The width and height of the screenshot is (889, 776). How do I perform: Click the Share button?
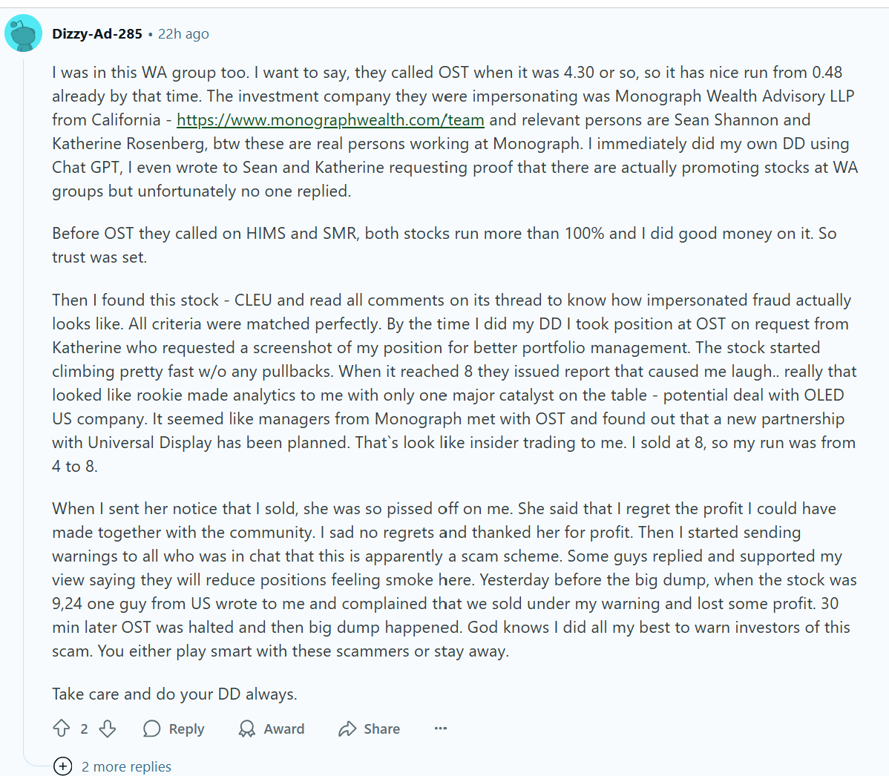click(381, 729)
